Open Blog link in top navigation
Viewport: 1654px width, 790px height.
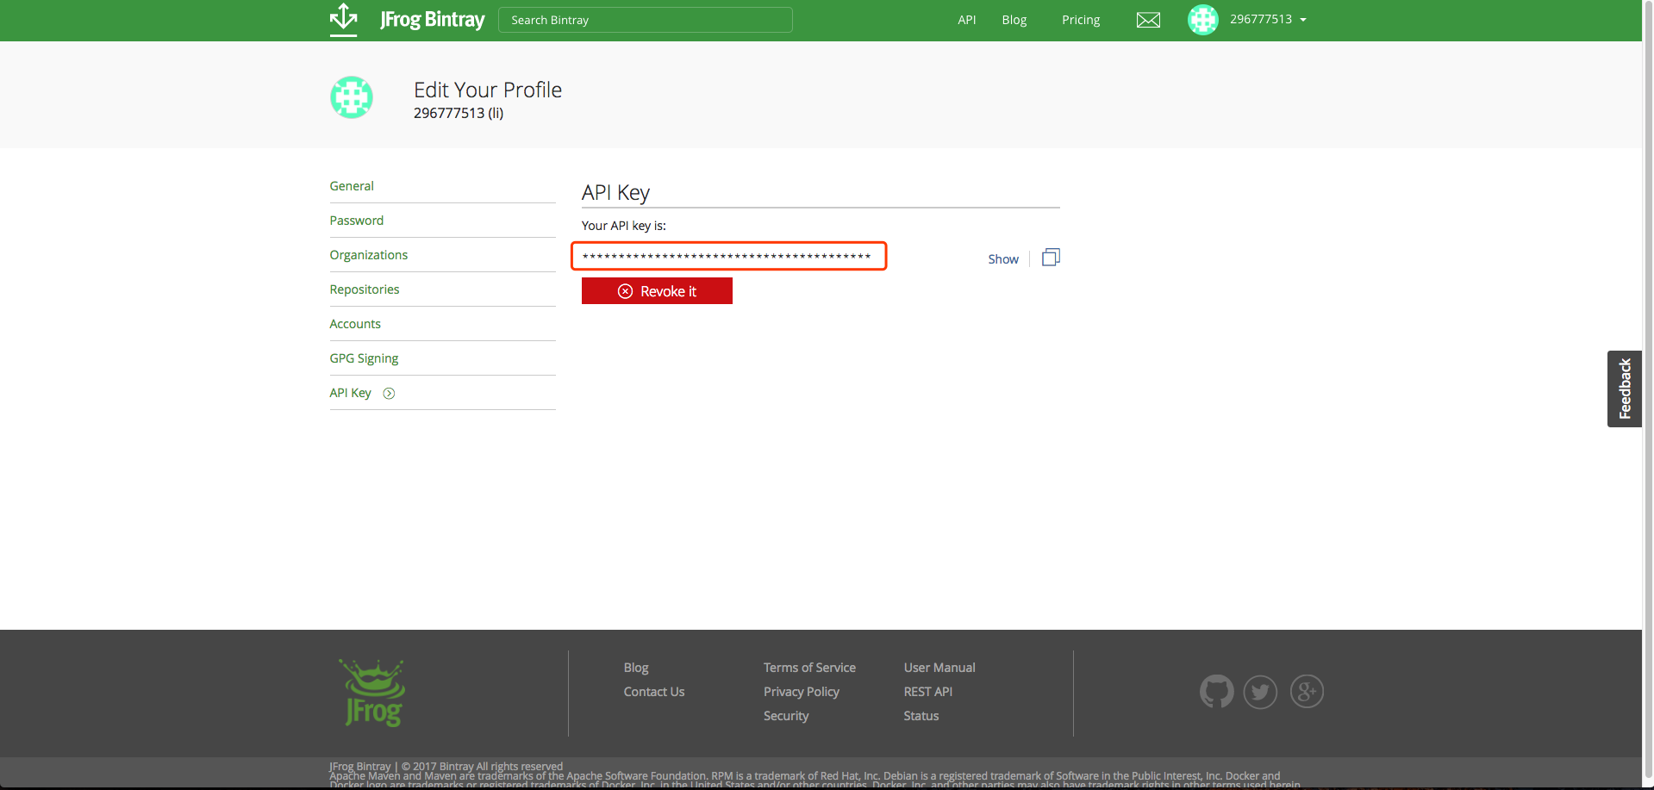click(1014, 20)
